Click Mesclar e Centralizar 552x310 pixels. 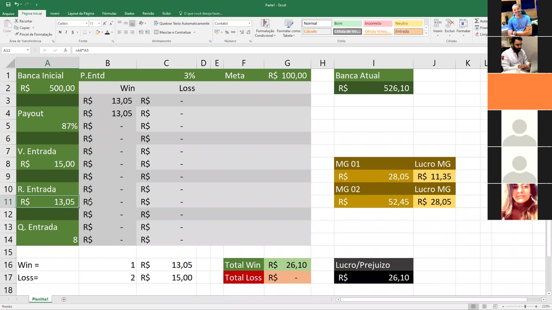pos(172,32)
